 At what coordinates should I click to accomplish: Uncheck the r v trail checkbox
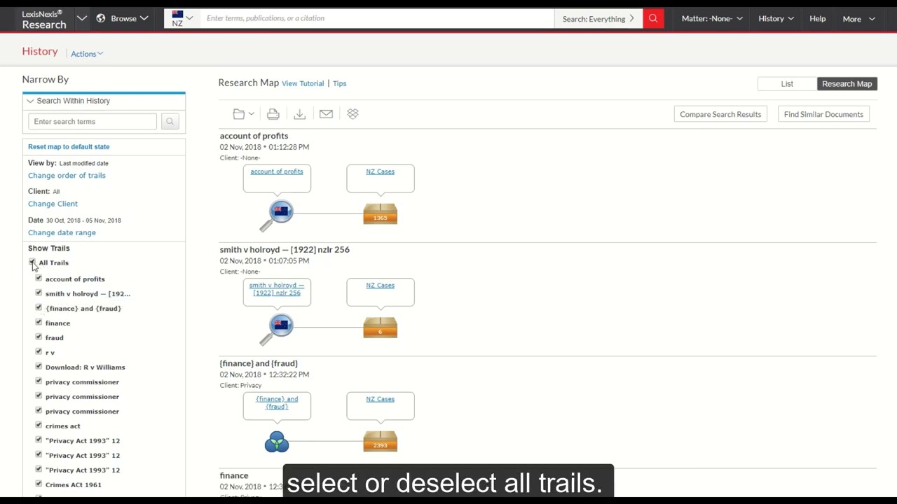(x=39, y=351)
